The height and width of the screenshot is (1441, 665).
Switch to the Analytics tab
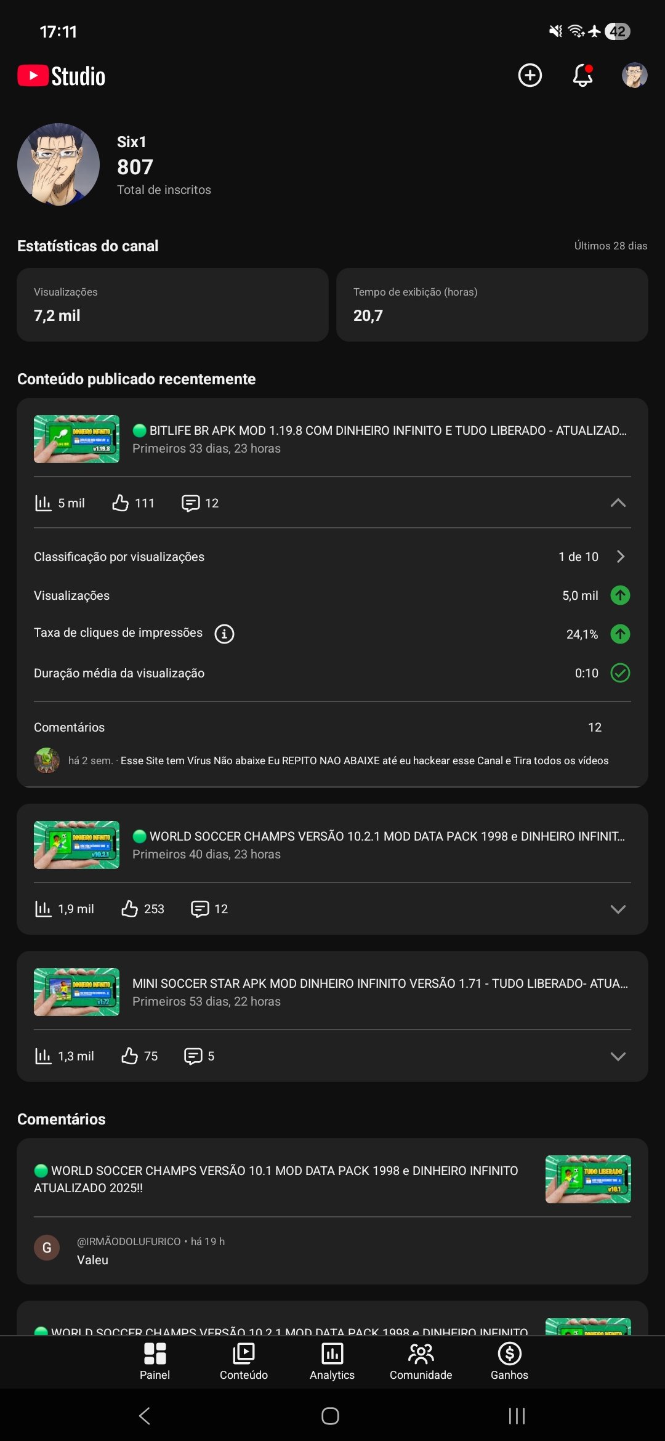(x=332, y=1361)
